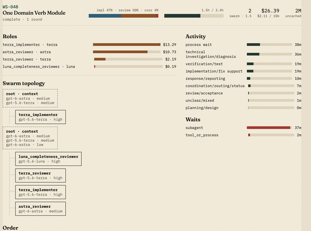Screen dimensions: 311x231
Task: Click the Waits section heading
Action: [x=193, y=120]
